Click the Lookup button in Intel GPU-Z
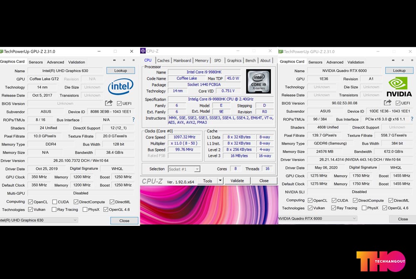This screenshot has width=416, height=279. point(121,71)
